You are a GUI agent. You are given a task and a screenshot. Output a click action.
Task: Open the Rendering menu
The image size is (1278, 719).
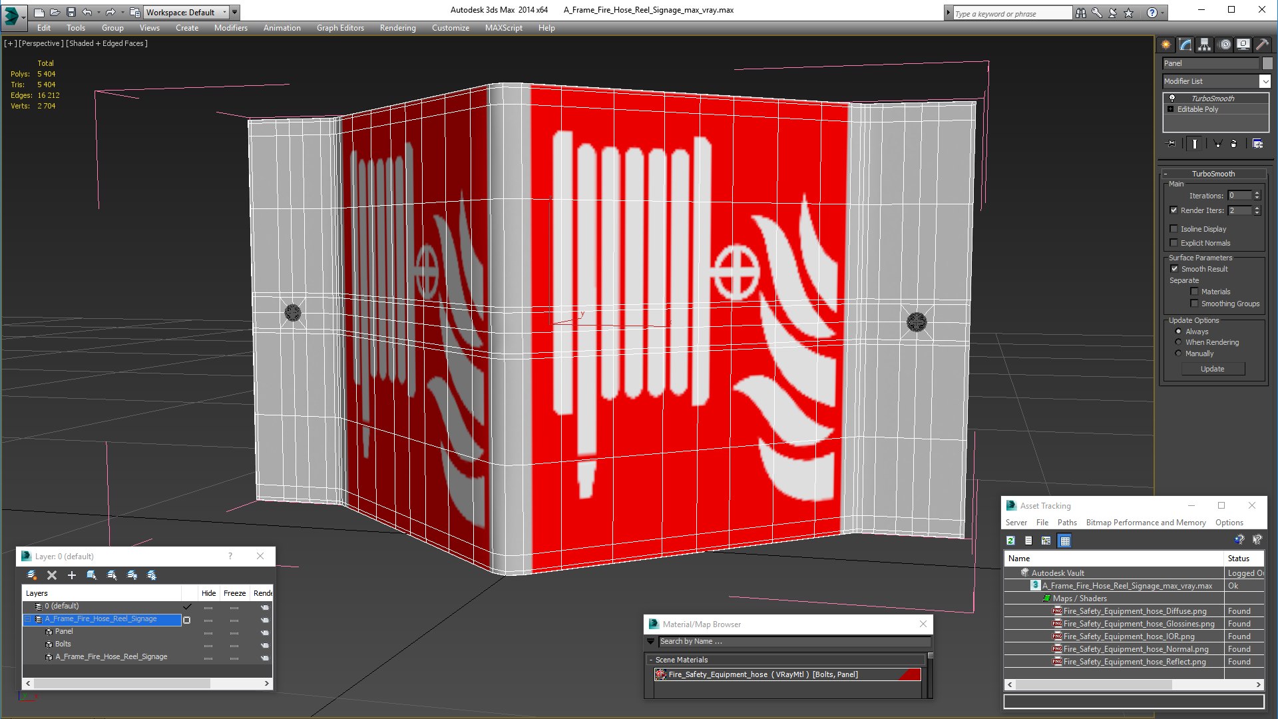coord(397,28)
